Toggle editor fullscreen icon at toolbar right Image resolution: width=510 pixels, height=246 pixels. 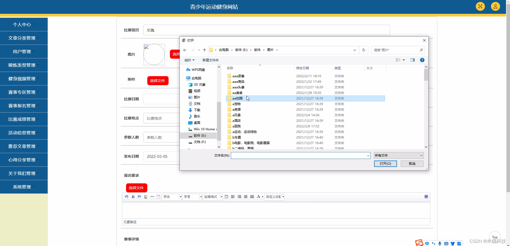pos(426,197)
